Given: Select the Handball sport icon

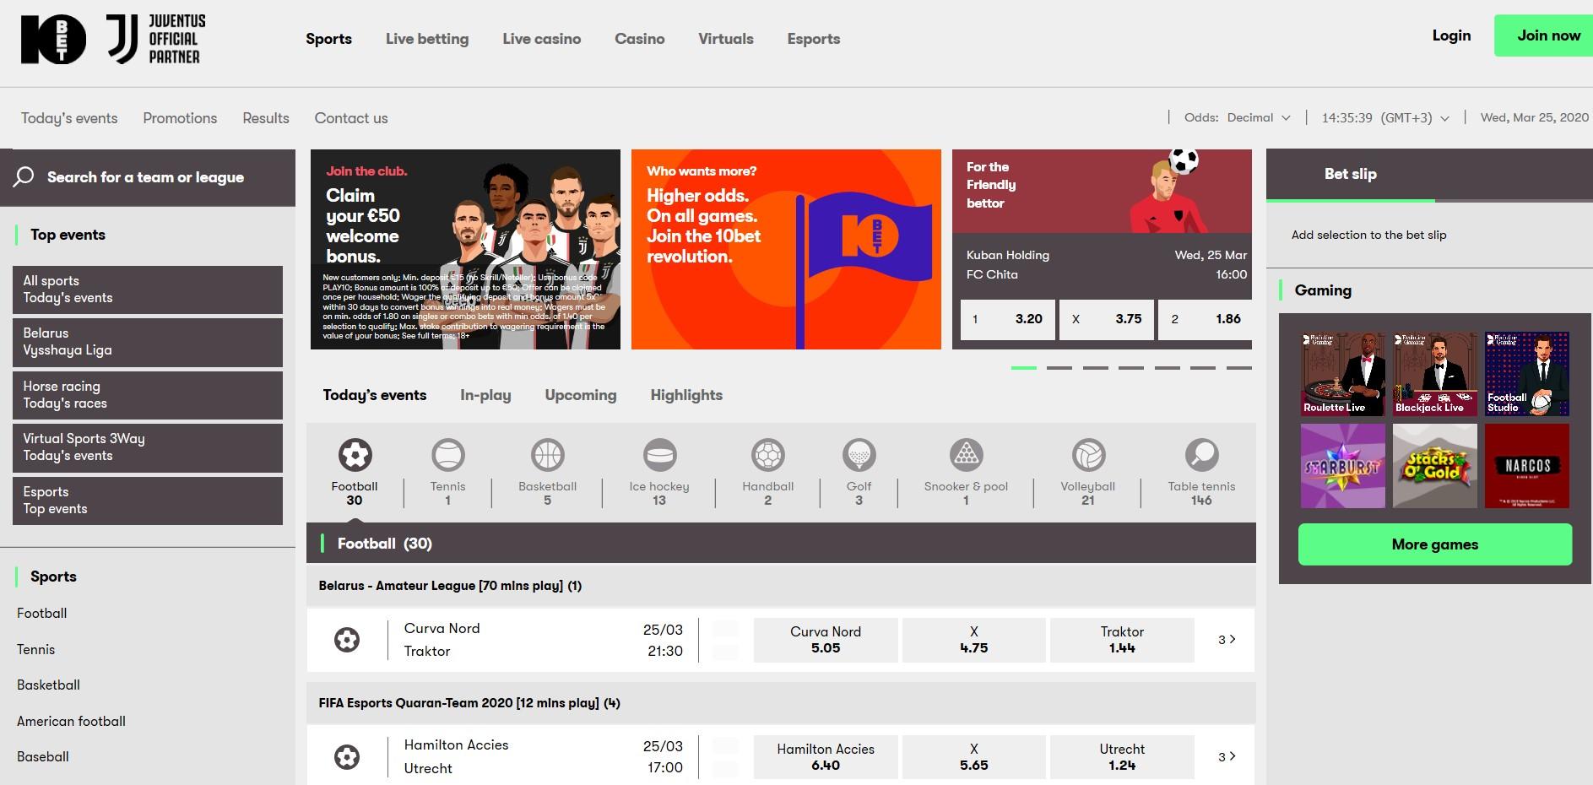Looking at the screenshot, I should click(767, 456).
